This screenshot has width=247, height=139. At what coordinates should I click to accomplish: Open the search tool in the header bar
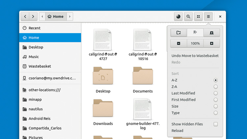click(x=188, y=17)
